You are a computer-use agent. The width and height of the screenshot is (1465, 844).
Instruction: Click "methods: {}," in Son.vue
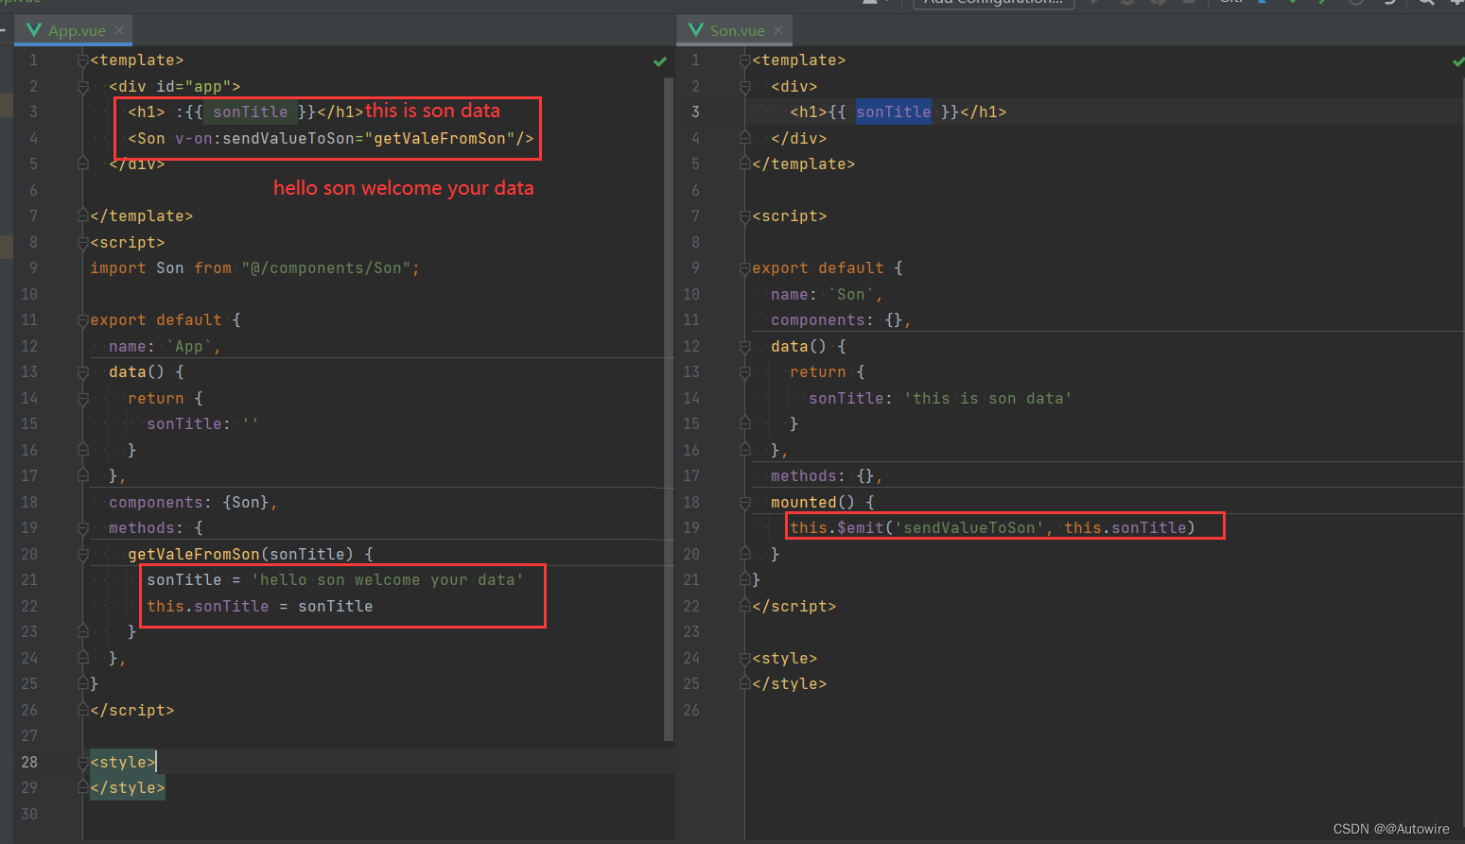[827, 476]
